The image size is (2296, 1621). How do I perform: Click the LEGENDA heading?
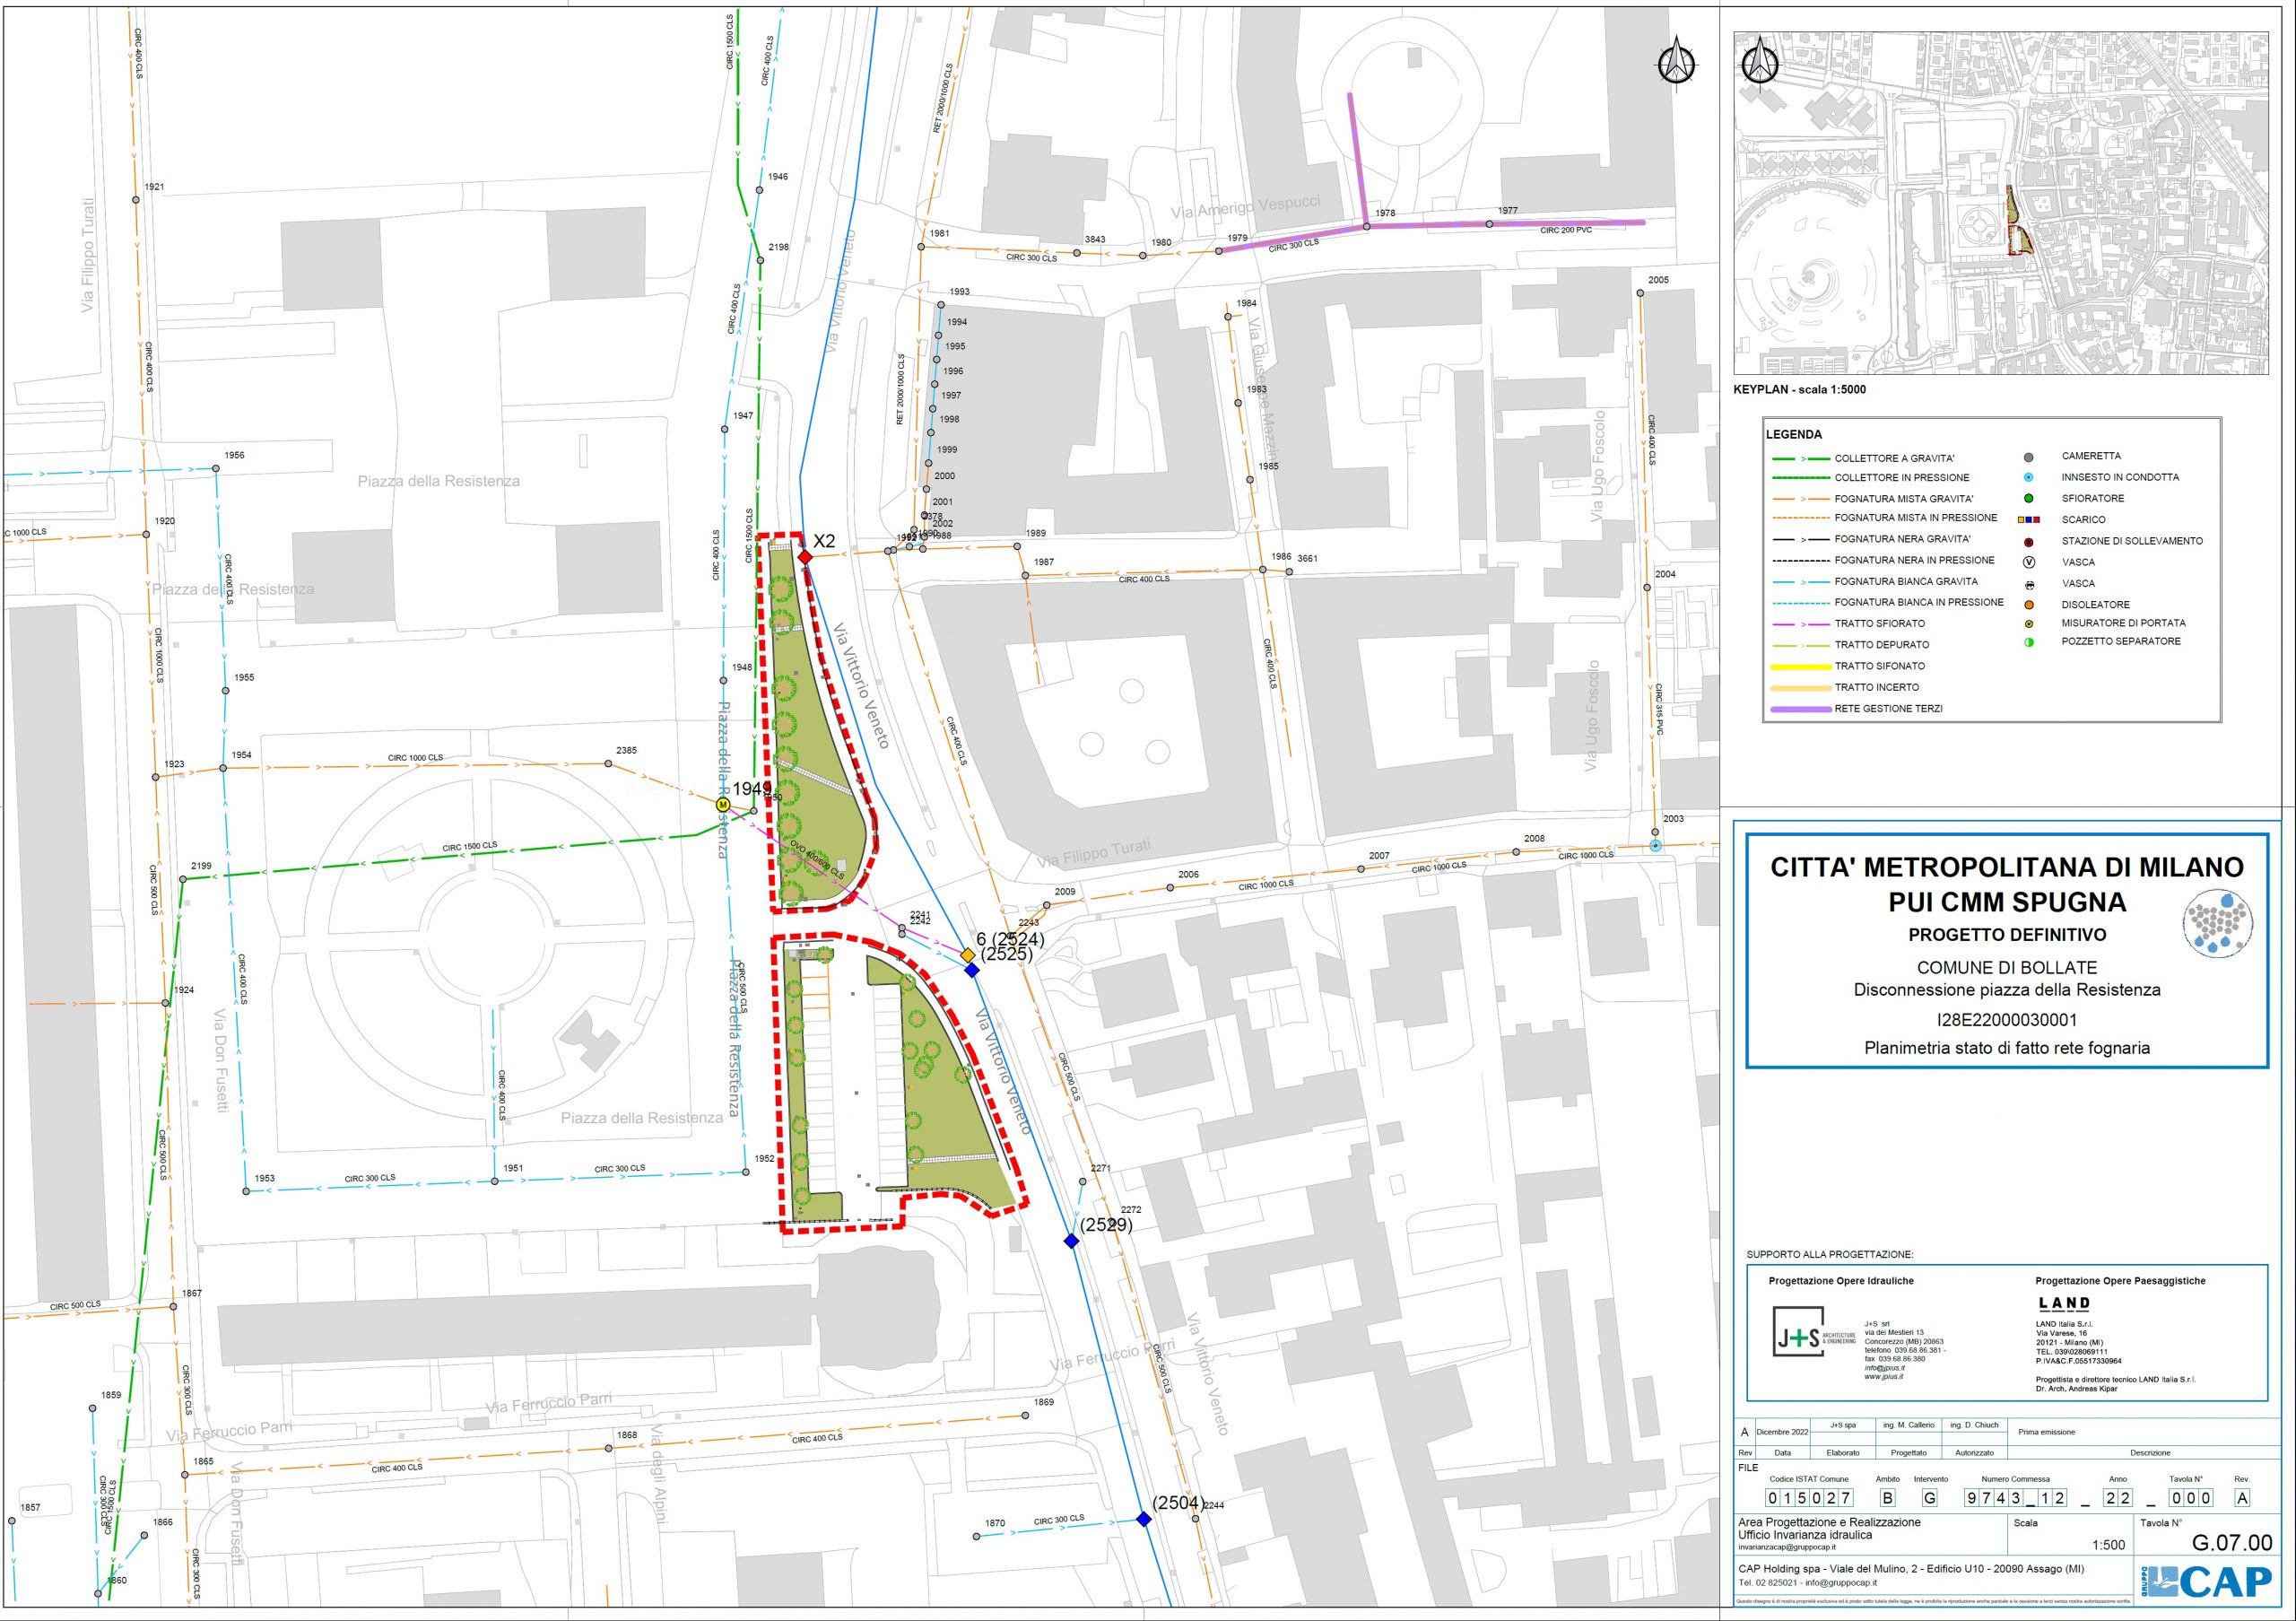point(1794,435)
